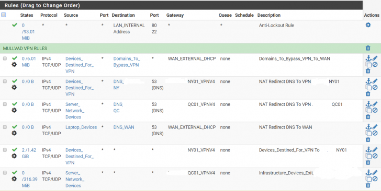
Task: Delete the Infrastructure_Devices_Exit rule via trash icon
Action: click(x=368, y=185)
